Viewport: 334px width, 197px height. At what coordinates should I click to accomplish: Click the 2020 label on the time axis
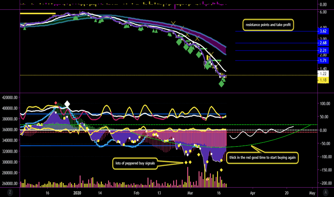(x=77, y=193)
